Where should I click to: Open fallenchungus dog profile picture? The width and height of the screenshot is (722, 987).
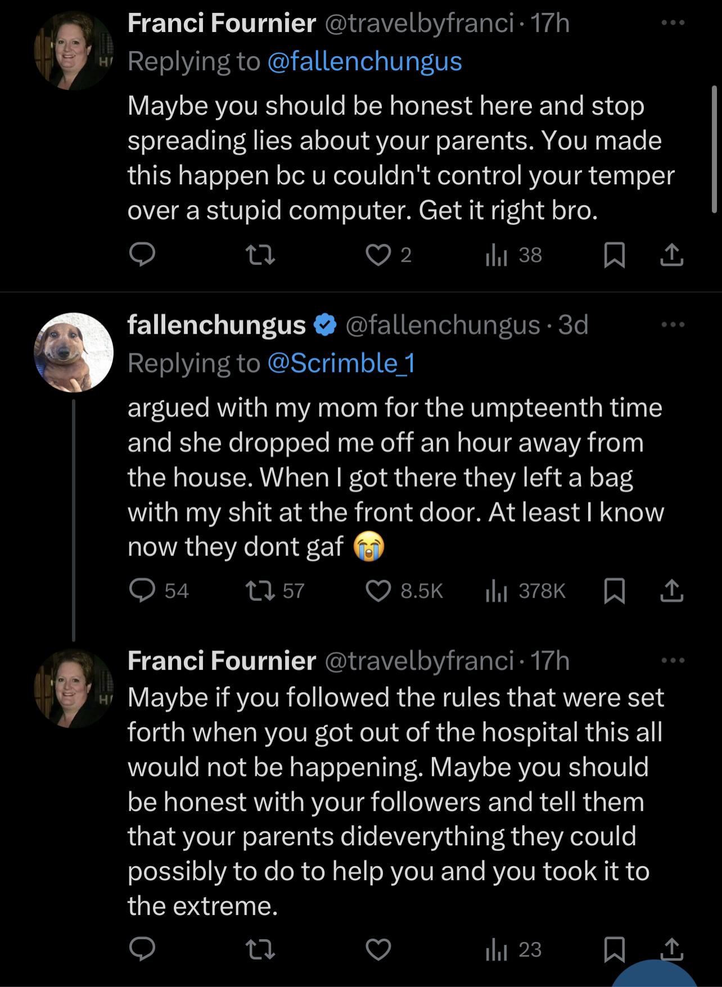pos(74,352)
